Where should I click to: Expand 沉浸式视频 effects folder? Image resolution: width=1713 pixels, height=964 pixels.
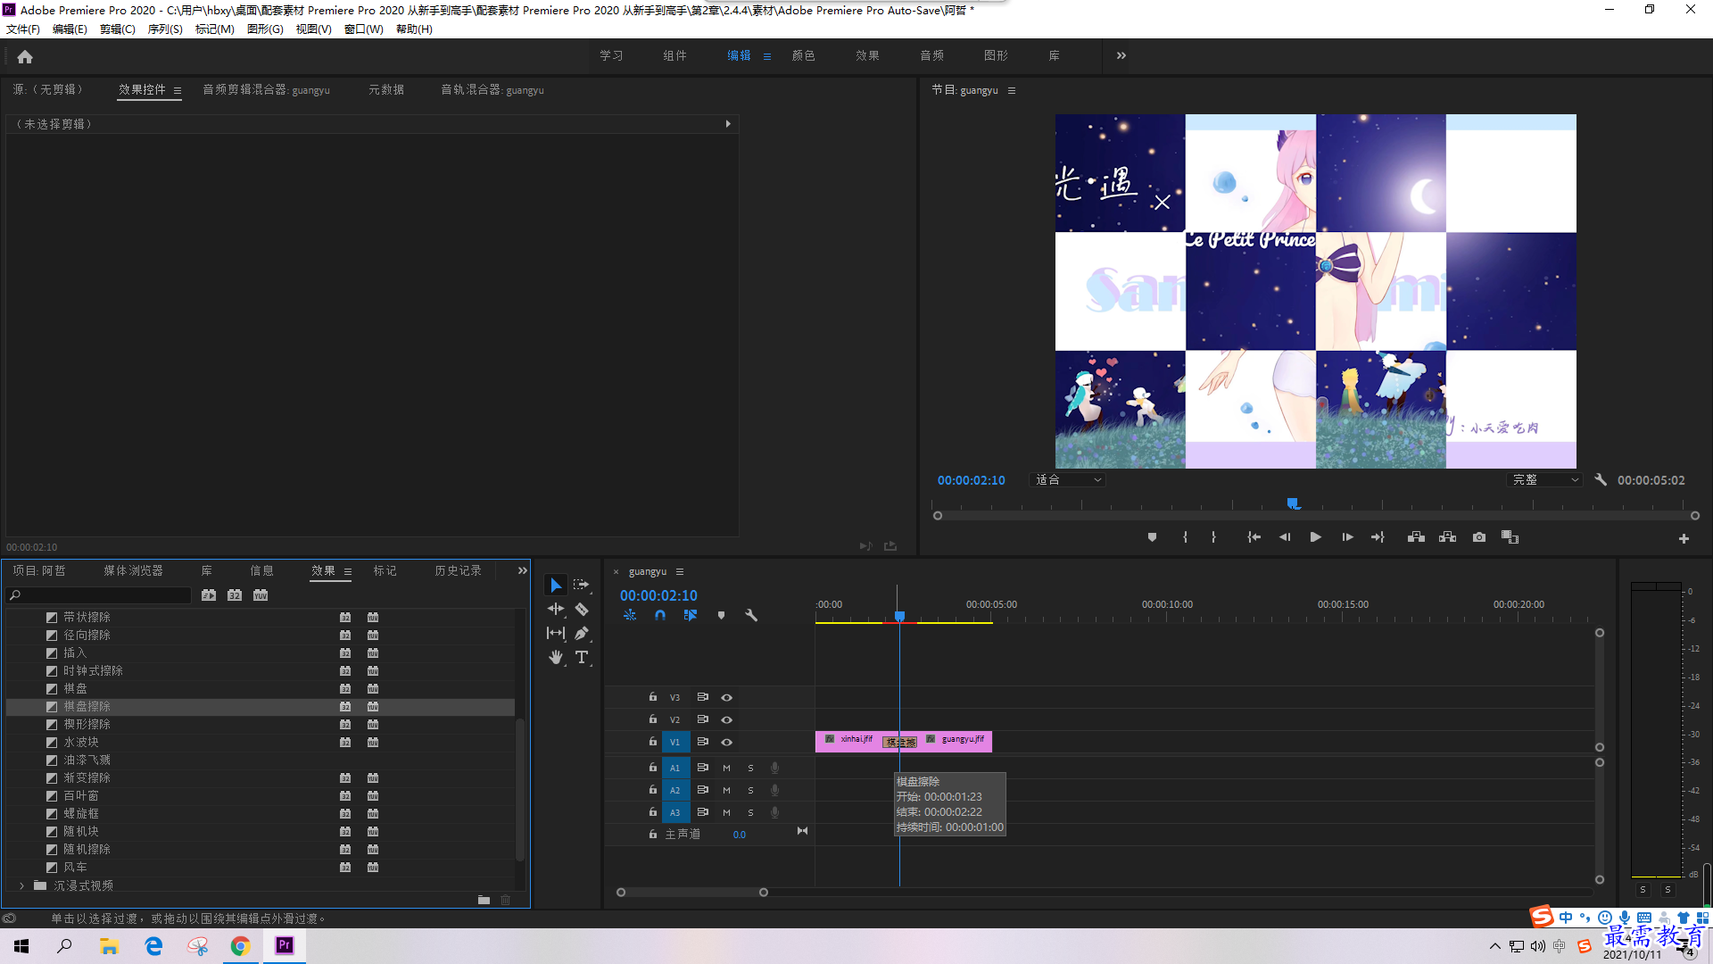click(22, 885)
